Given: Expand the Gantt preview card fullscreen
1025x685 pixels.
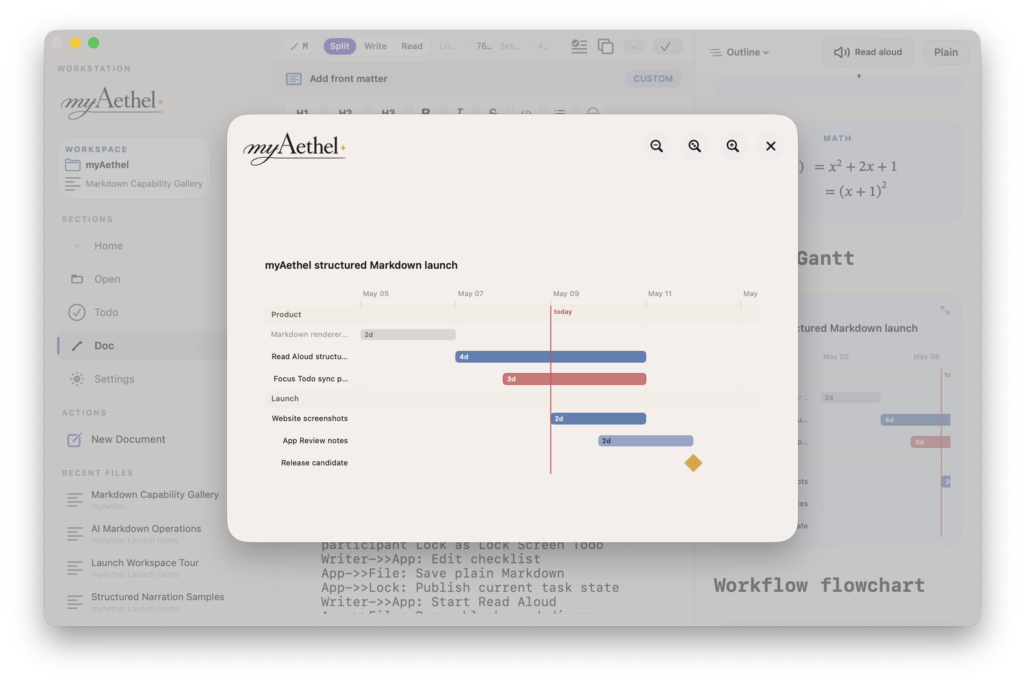Looking at the screenshot, I should click(944, 310).
